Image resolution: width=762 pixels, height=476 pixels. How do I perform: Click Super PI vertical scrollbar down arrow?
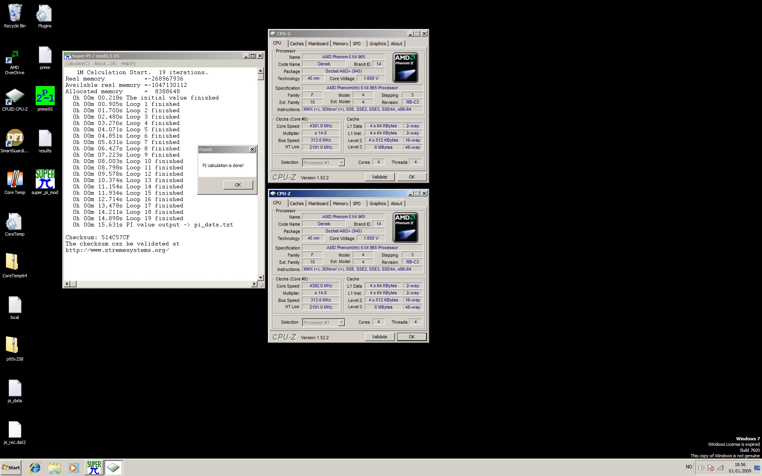(261, 278)
